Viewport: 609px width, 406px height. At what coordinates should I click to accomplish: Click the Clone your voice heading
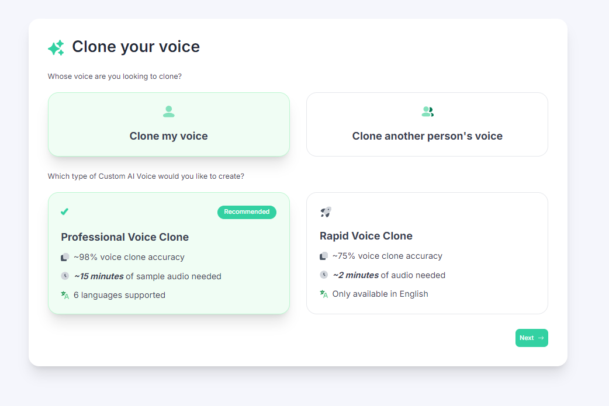[x=136, y=47]
